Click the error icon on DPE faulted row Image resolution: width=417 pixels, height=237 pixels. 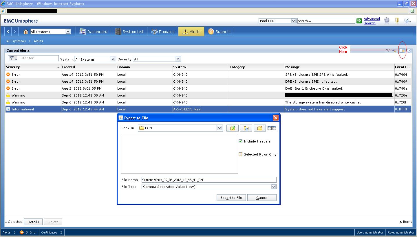click(8, 81)
